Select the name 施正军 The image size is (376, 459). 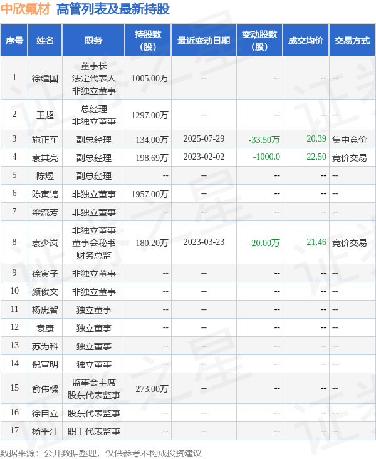[45, 140]
